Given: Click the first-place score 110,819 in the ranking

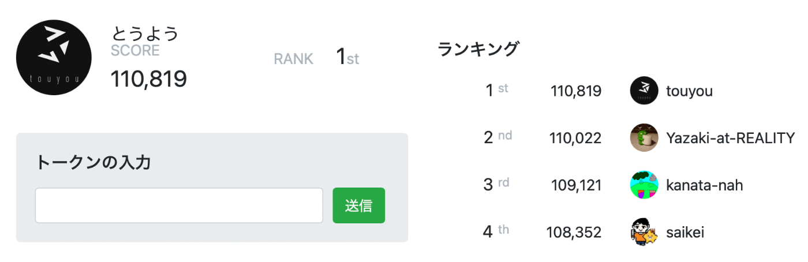Looking at the screenshot, I should pyautogui.click(x=576, y=91).
